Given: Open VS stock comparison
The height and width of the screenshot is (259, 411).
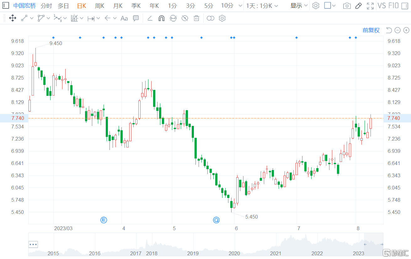Looking at the screenshot, I should pos(382,6).
